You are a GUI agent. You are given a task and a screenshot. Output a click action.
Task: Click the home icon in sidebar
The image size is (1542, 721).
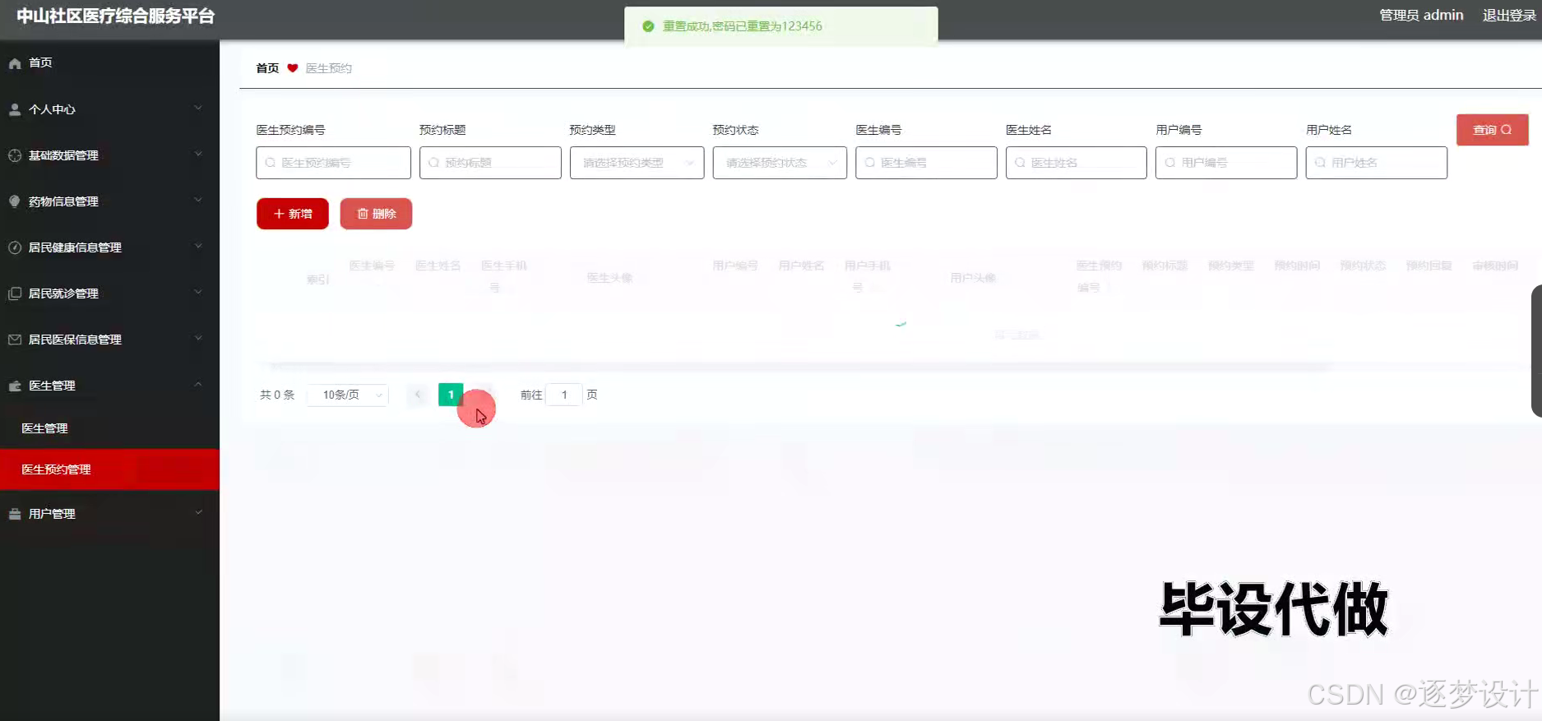point(15,63)
